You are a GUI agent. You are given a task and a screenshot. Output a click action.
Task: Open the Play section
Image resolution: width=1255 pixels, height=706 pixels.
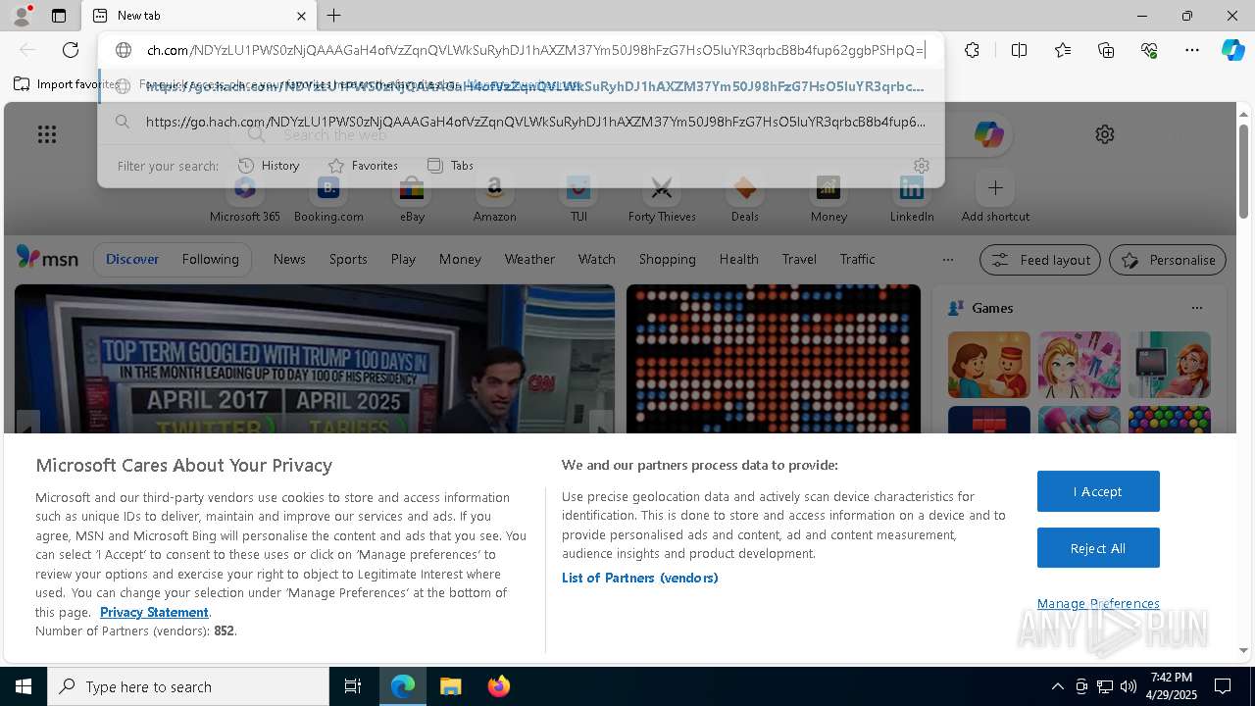403,259
